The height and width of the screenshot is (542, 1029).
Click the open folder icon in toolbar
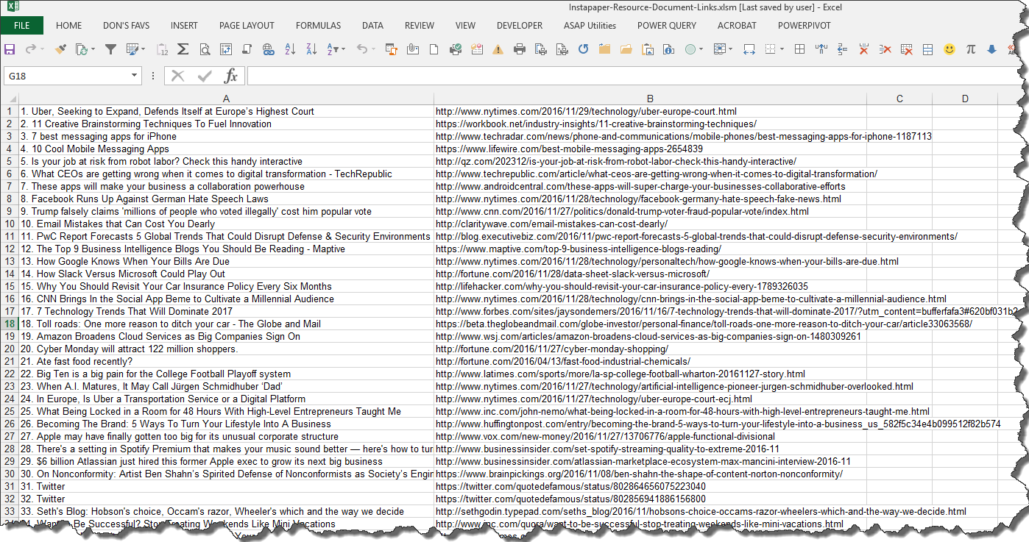click(626, 49)
